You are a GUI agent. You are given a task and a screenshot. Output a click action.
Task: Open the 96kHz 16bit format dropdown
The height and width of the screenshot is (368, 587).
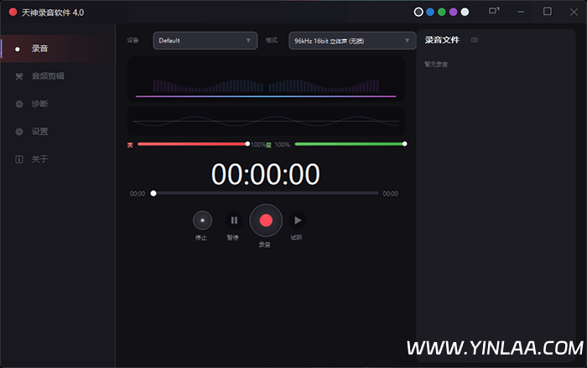click(x=352, y=41)
